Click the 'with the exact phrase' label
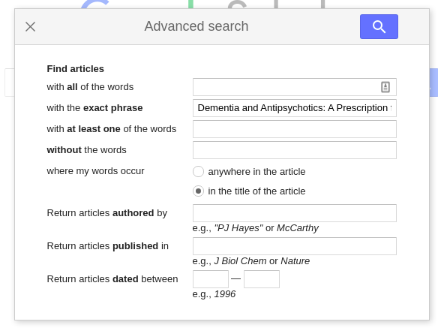This screenshot has height=331, width=438. [x=94, y=108]
